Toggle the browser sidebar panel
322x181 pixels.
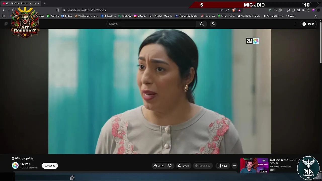pyautogui.click(x=293, y=10)
